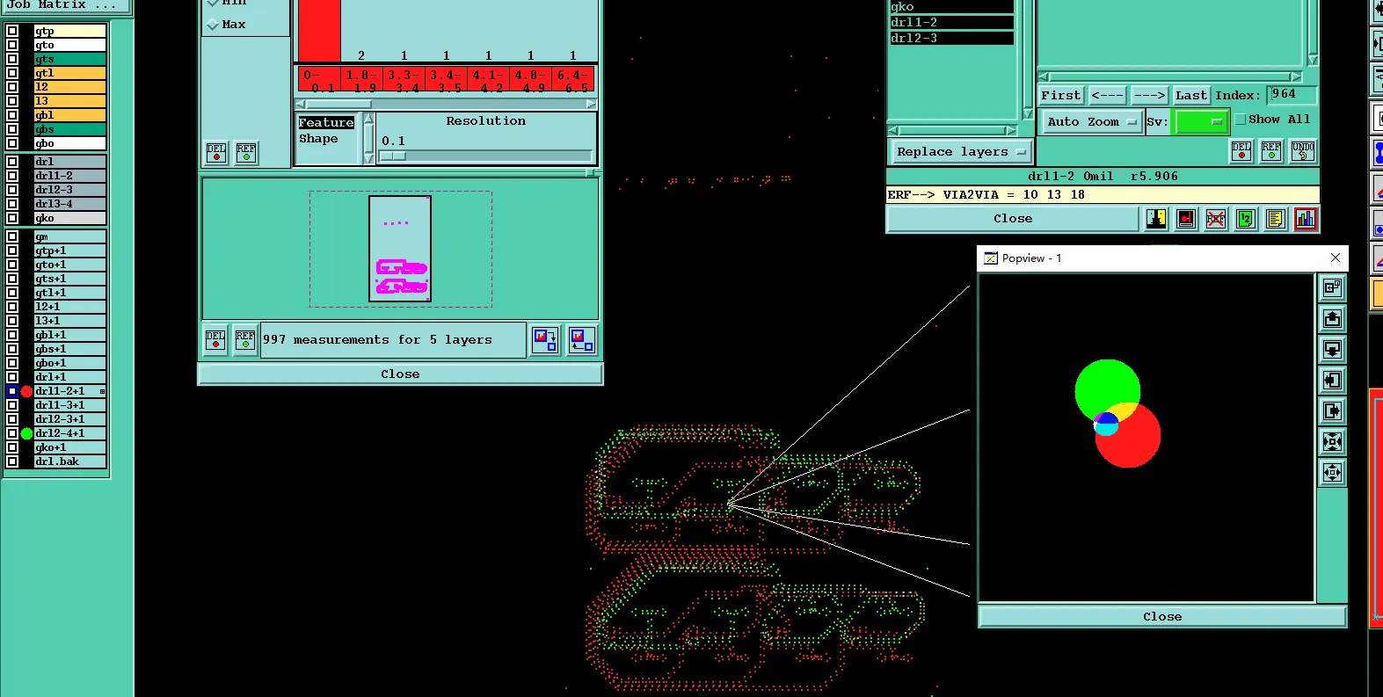Click the top icon in Popview sidebar
Viewport: 1383px width, 697px height.
pos(1333,287)
